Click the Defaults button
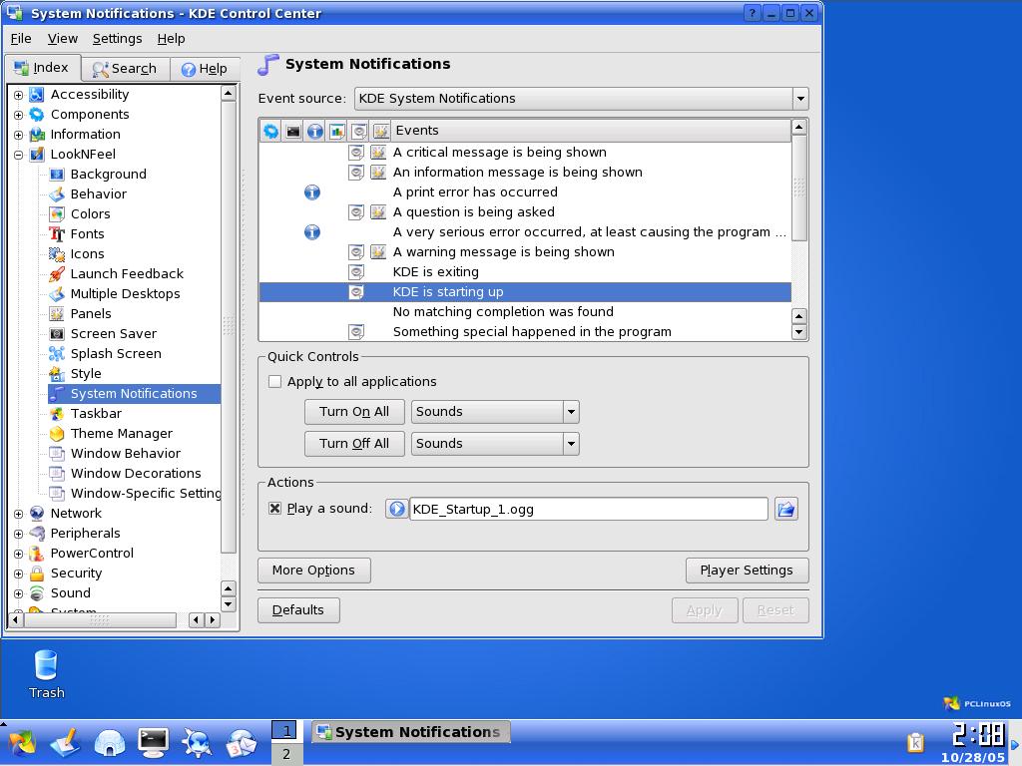Screen dimensions: 1022x766 click(297, 609)
